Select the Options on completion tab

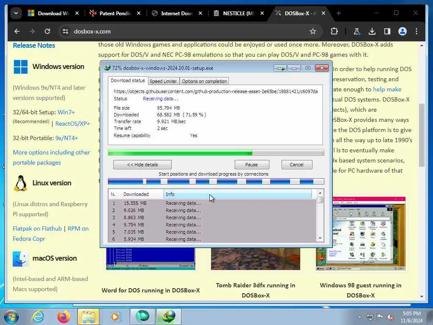204,81
